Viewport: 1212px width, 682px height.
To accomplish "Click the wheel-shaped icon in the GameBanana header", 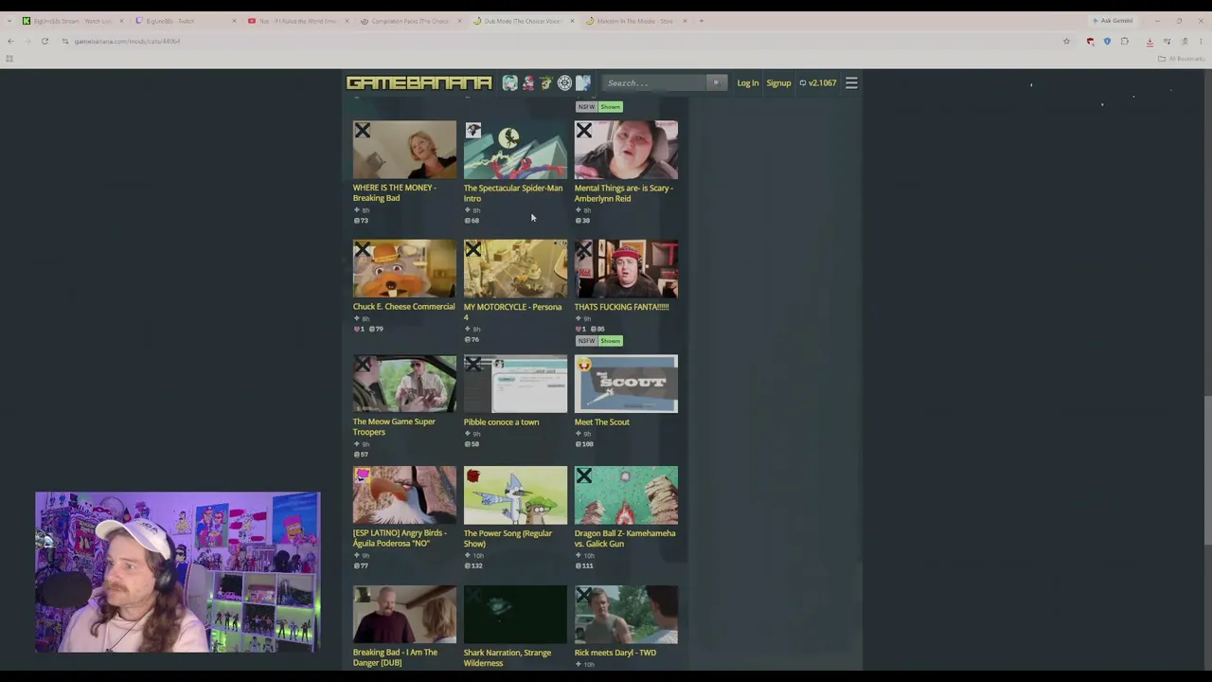I will tap(564, 83).
